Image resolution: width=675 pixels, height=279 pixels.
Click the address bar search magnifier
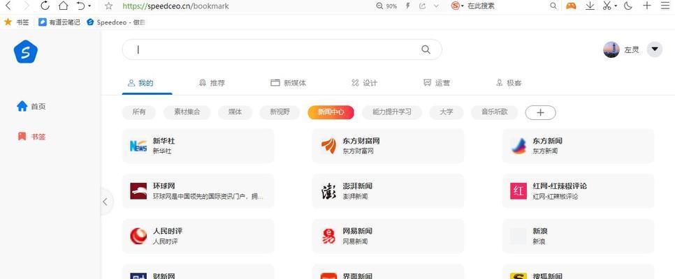click(x=553, y=6)
